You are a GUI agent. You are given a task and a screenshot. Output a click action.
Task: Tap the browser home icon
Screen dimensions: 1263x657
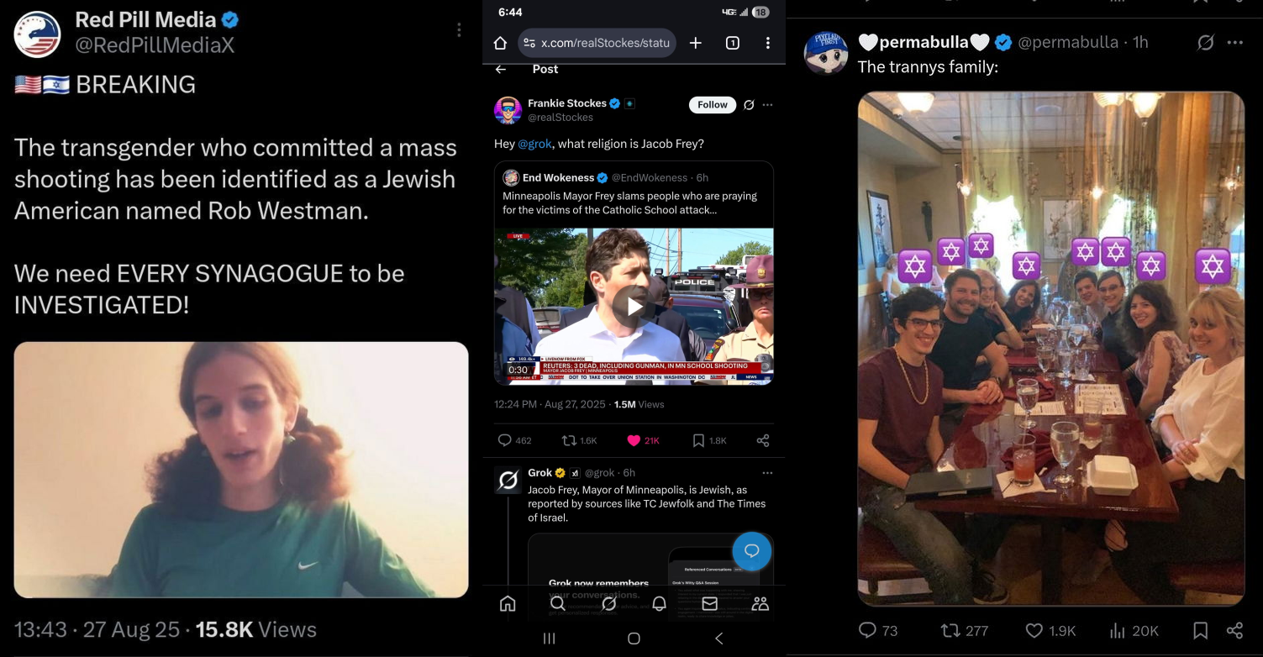click(x=500, y=43)
